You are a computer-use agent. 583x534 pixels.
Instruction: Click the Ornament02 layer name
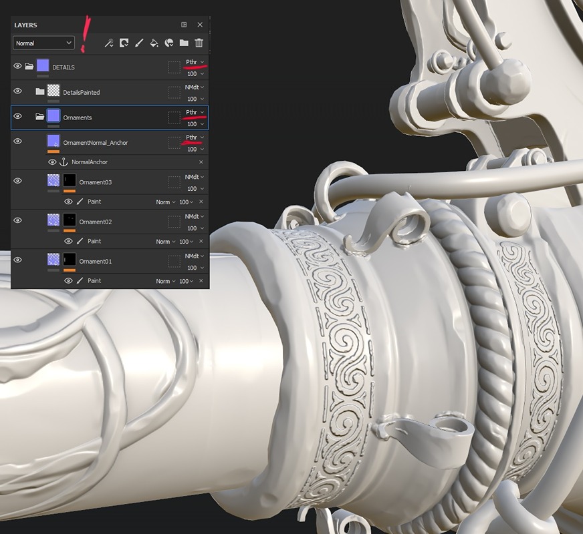click(x=95, y=222)
